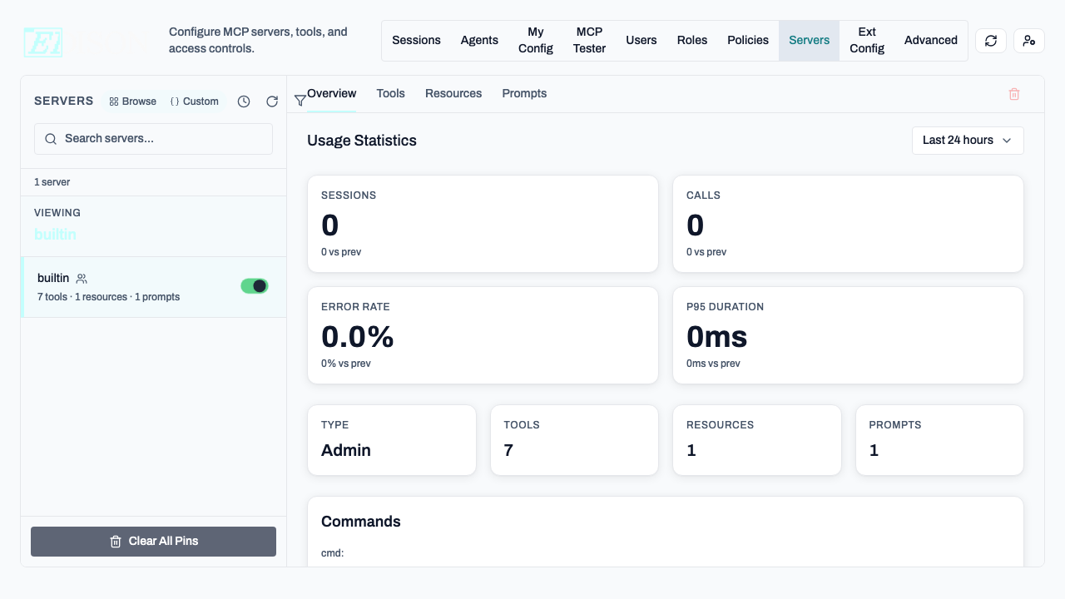Screen dimensions: 1065x599
Task: Switch to the Resources tab
Action: pos(453,94)
